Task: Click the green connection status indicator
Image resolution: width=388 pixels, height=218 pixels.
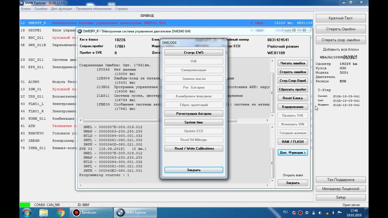Action: point(25,205)
